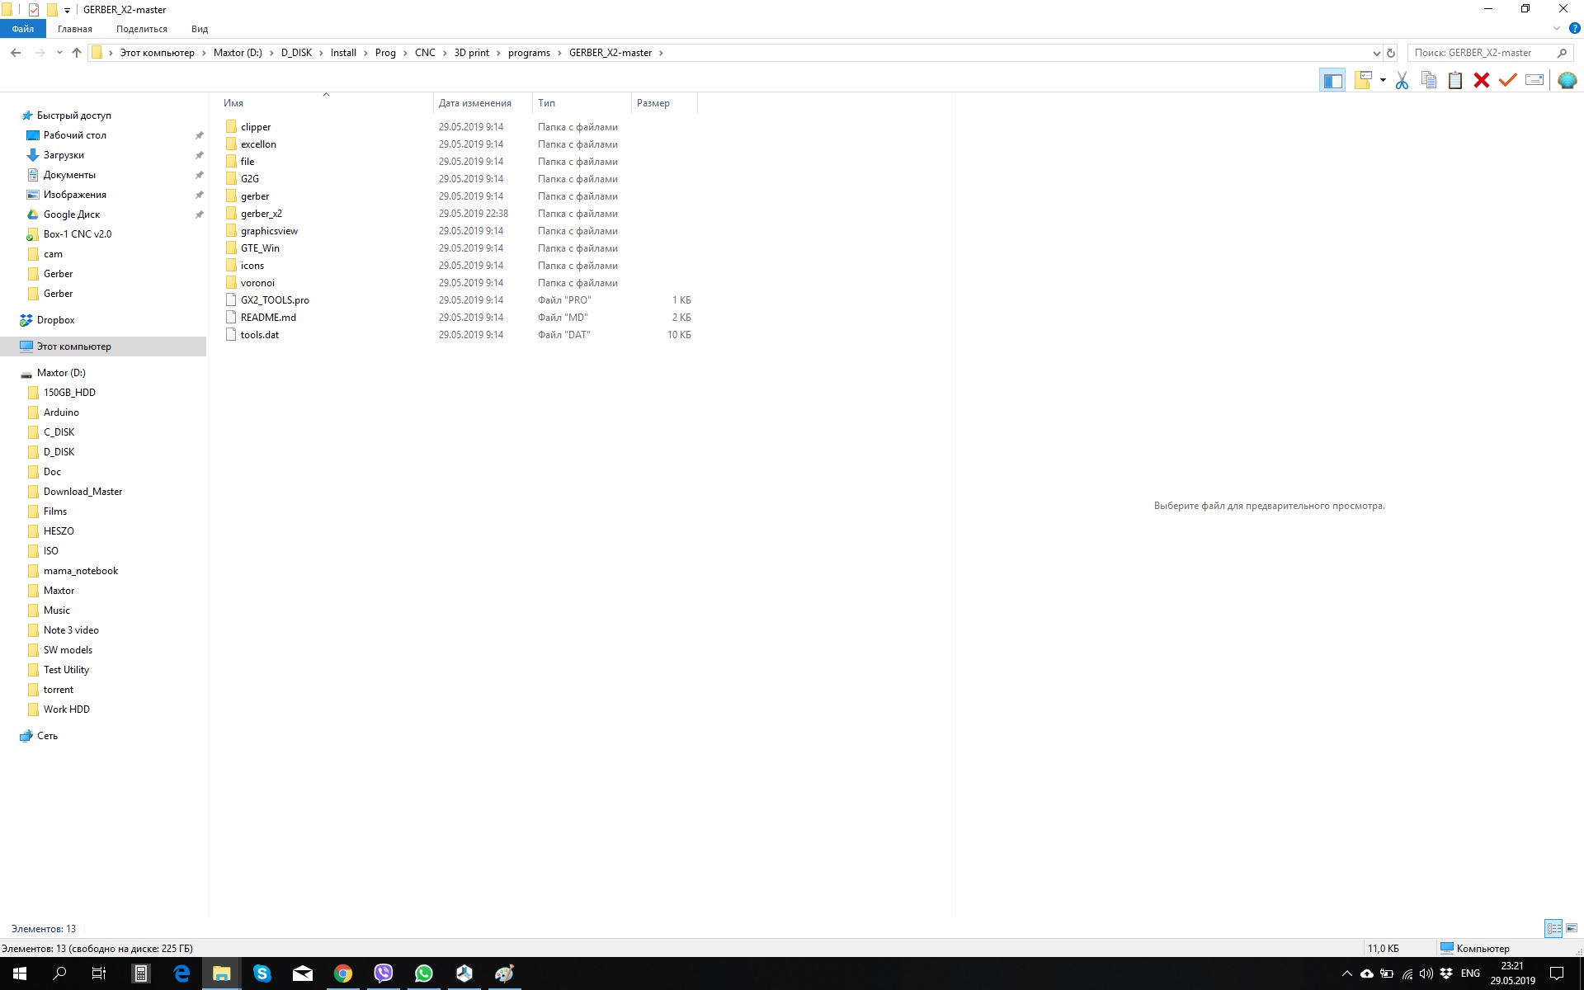Click the scissors Cut icon in toolbar
Screen dimensions: 1584x990
[1402, 80]
